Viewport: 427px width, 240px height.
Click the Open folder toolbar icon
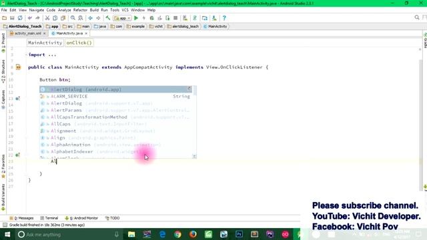pos(5,18)
